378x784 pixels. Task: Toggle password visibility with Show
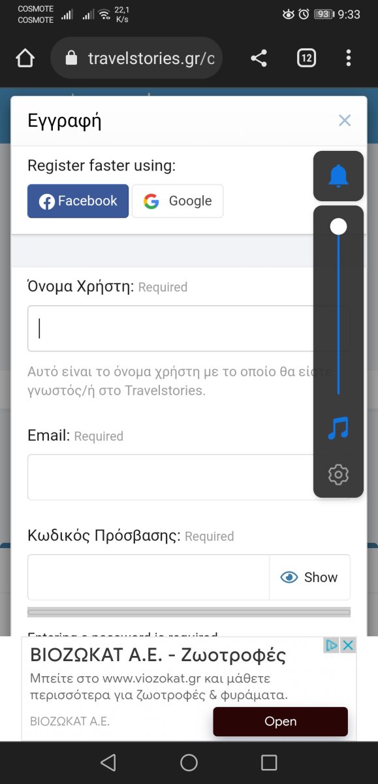coord(309,578)
